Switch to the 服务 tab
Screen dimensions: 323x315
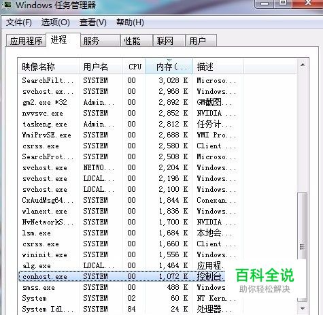(x=100, y=41)
